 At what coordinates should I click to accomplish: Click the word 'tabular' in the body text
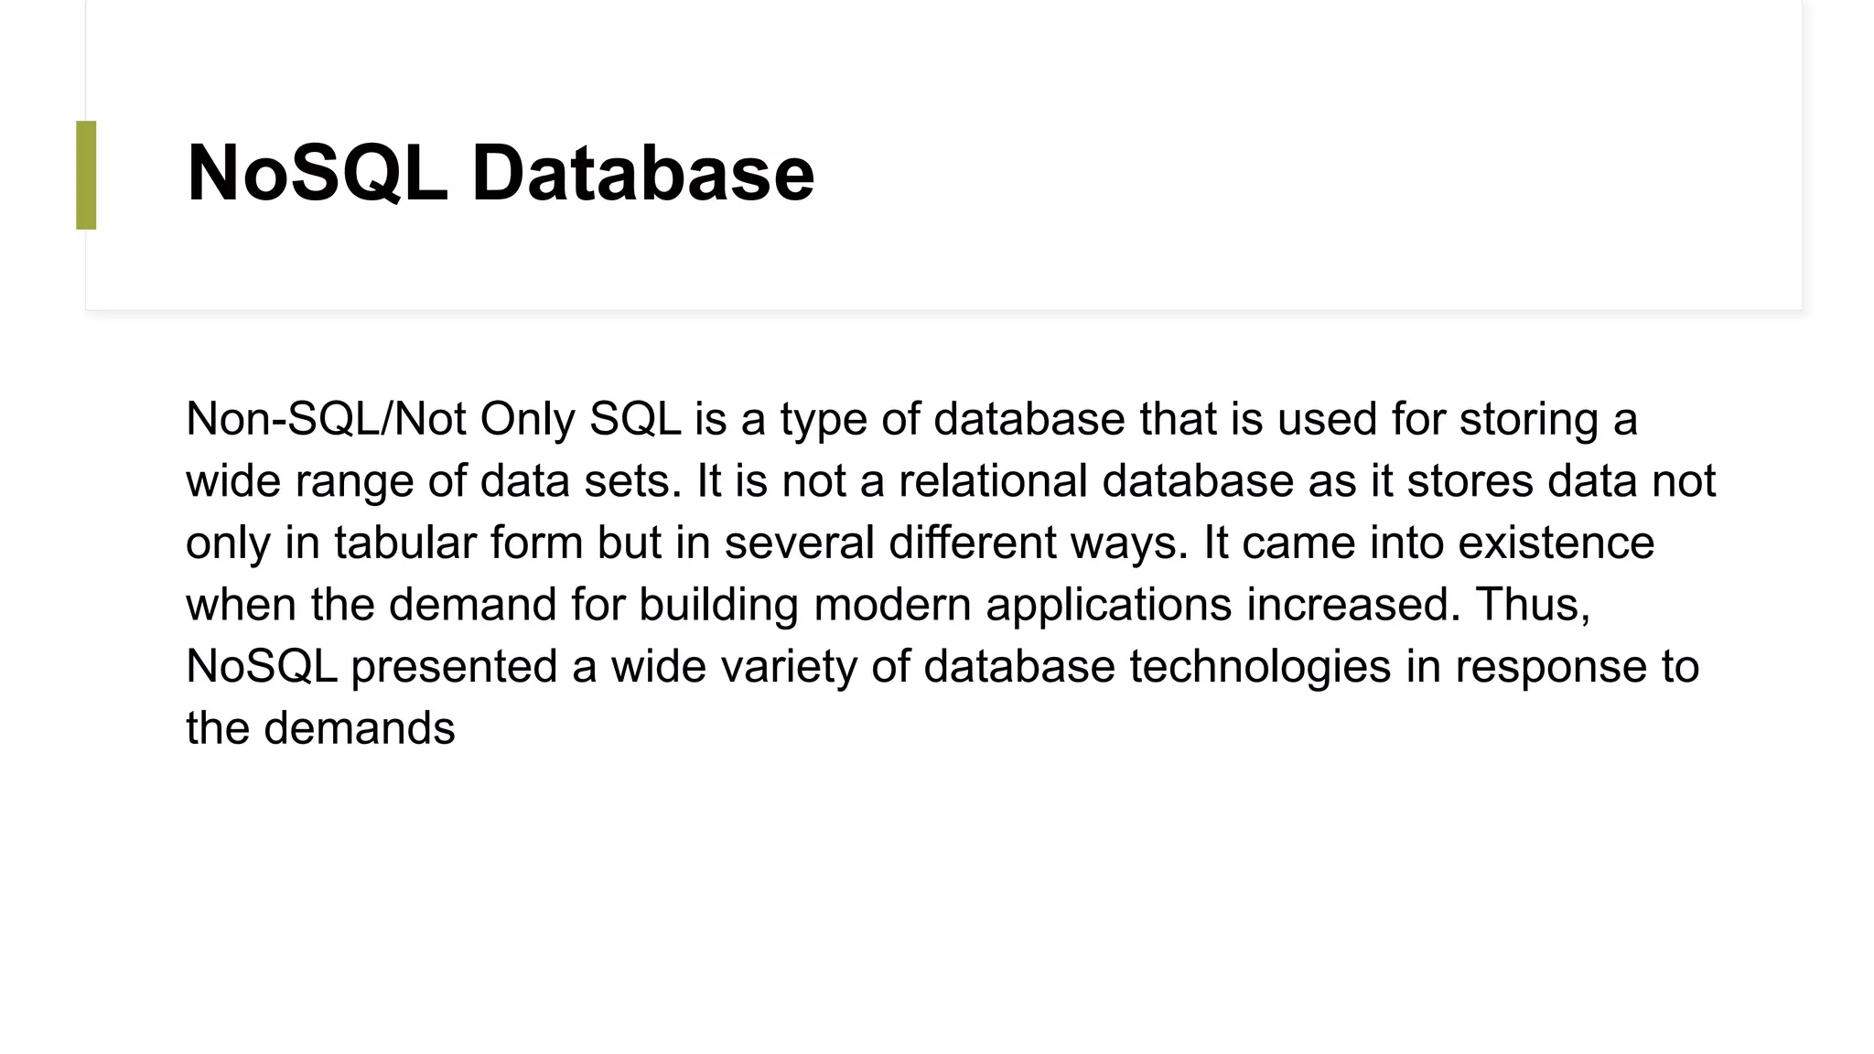[x=404, y=543]
